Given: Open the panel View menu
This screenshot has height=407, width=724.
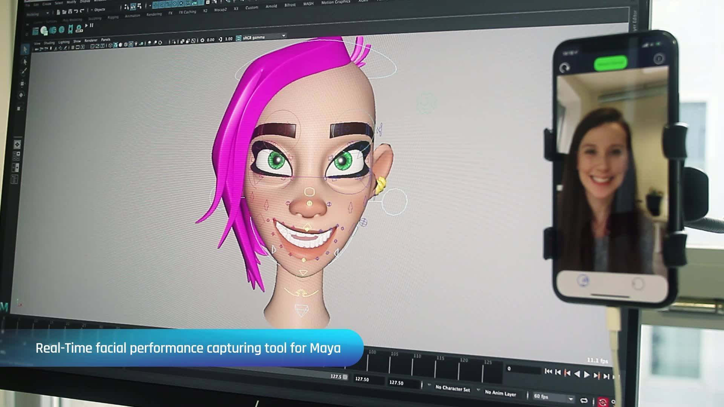Looking at the screenshot, I should tap(37, 43).
